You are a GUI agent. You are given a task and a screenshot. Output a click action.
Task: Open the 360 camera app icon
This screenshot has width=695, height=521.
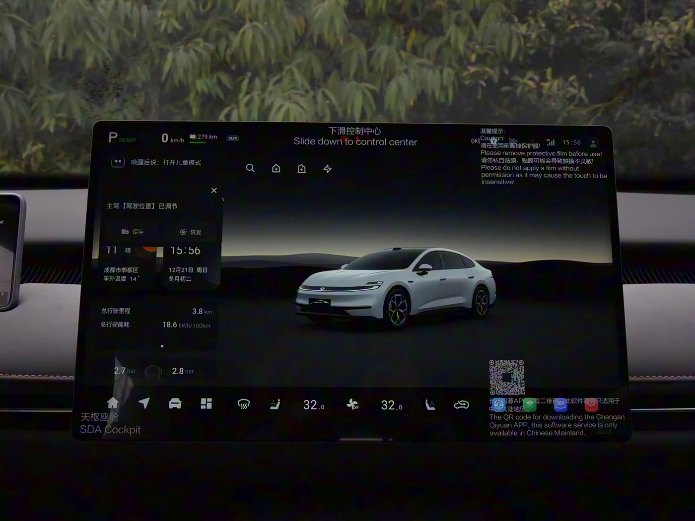560,404
